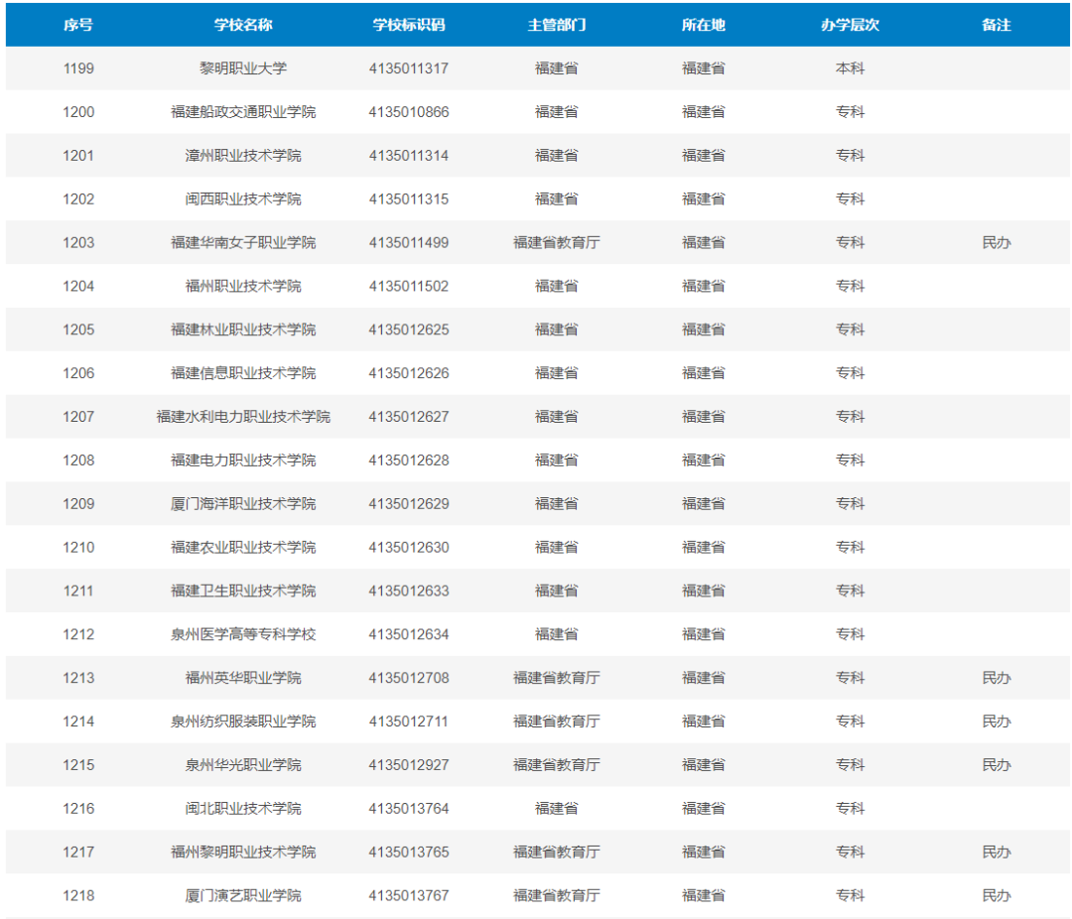Select 厦门海洋职业技术学院 entry
This screenshot has width=1072, height=919.
[x=243, y=503]
